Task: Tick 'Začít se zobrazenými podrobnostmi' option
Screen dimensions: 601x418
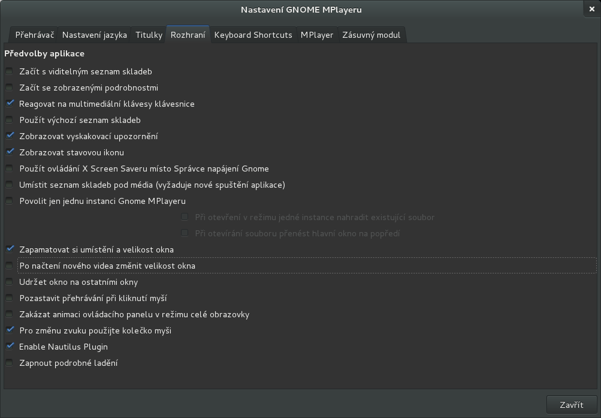Action: [x=9, y=88]
